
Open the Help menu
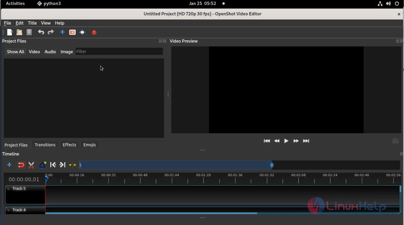pyautogui.click(x=60, y=23)
